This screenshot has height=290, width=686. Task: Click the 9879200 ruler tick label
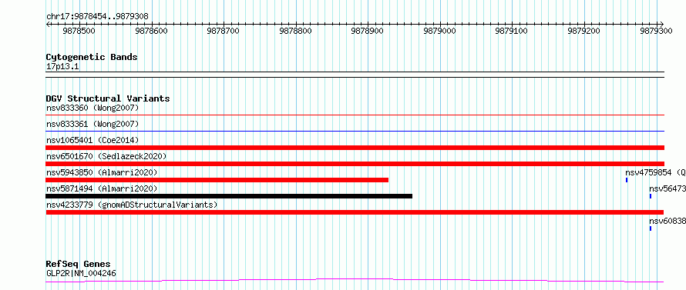click(584, 31)
